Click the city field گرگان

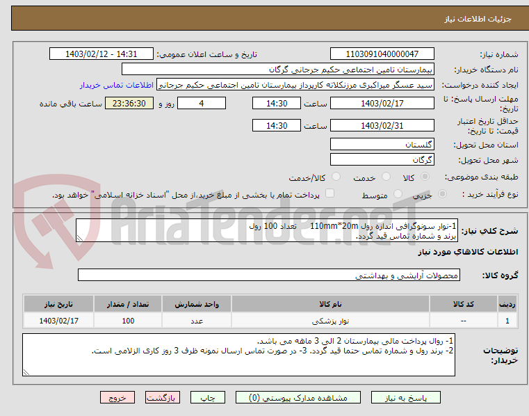(382, 159)
